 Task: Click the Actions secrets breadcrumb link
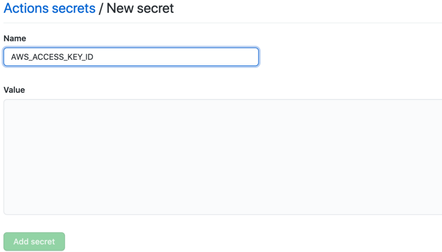[49, 8]
